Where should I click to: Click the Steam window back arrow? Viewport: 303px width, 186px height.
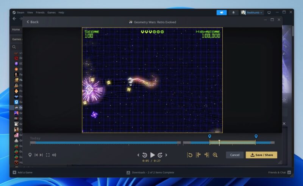click(14, 19)
